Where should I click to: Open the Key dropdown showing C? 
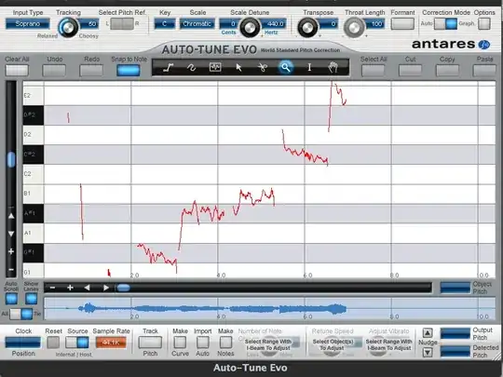[165, 23]
